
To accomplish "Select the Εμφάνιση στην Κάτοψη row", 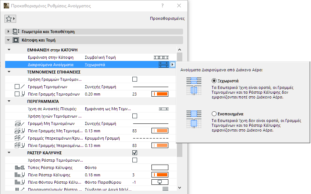I will tap(91, 57).
